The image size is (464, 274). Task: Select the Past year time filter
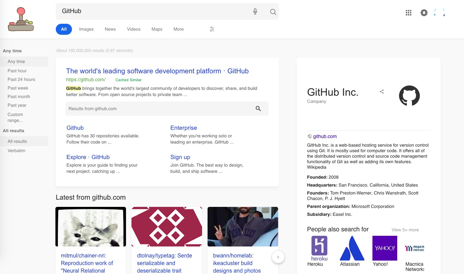click(17, 105)
